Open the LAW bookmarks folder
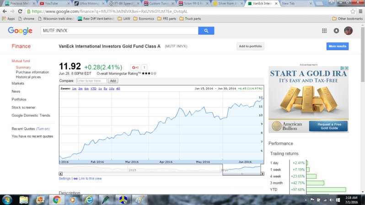The width and height of the screenshot is (365, 205). 124,19
